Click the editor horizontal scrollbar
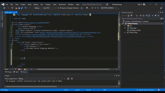The width and height of the screenshot is (165, 93). pyautogui.click(x=73, y=69)
